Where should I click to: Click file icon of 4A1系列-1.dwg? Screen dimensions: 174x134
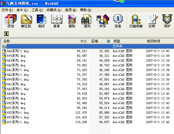pyautogui.click(x=4, y=70)
